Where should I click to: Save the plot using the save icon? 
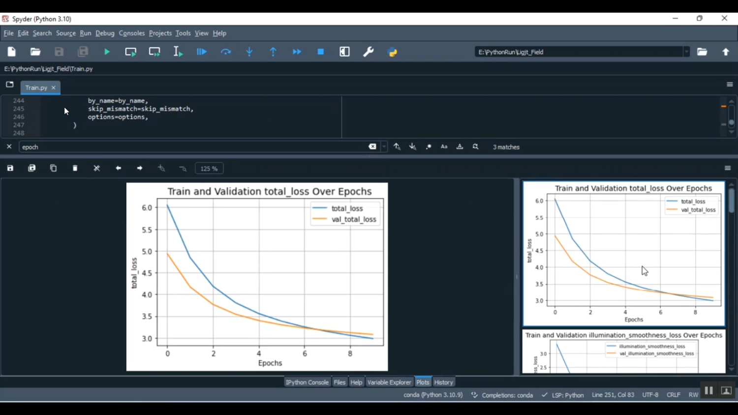tap(10, 168)
